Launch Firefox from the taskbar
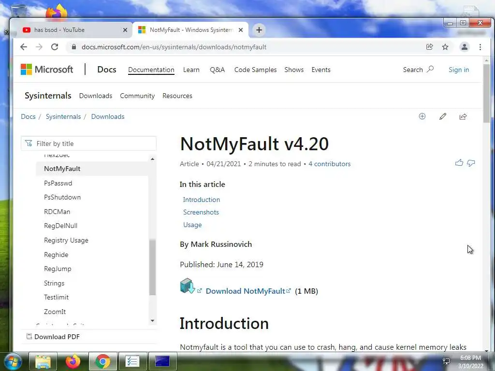This screenshot has width=495, height=371. [x=73, y=361]
